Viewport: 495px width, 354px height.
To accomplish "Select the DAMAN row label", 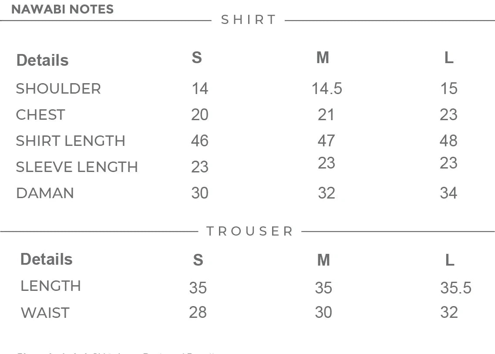I will pyautogui.click(x=45, y=193).
